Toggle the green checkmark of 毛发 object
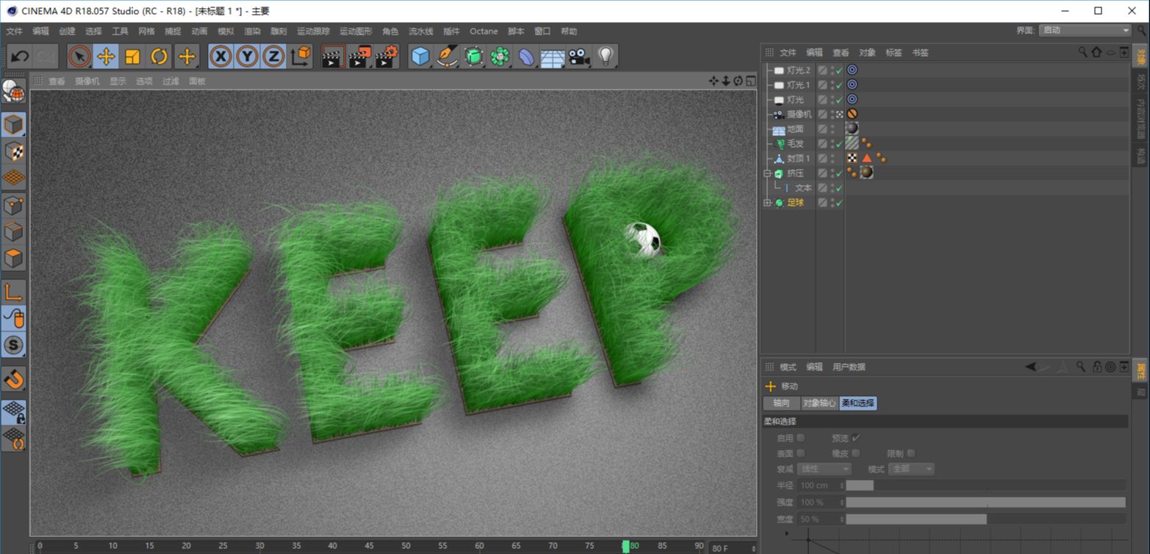Image resolution: width=1150 pixels, height=554 pixels. tap(838, 144)
